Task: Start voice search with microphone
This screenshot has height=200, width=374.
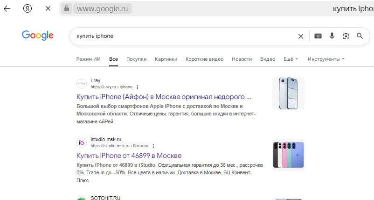Action: (332, 36)
